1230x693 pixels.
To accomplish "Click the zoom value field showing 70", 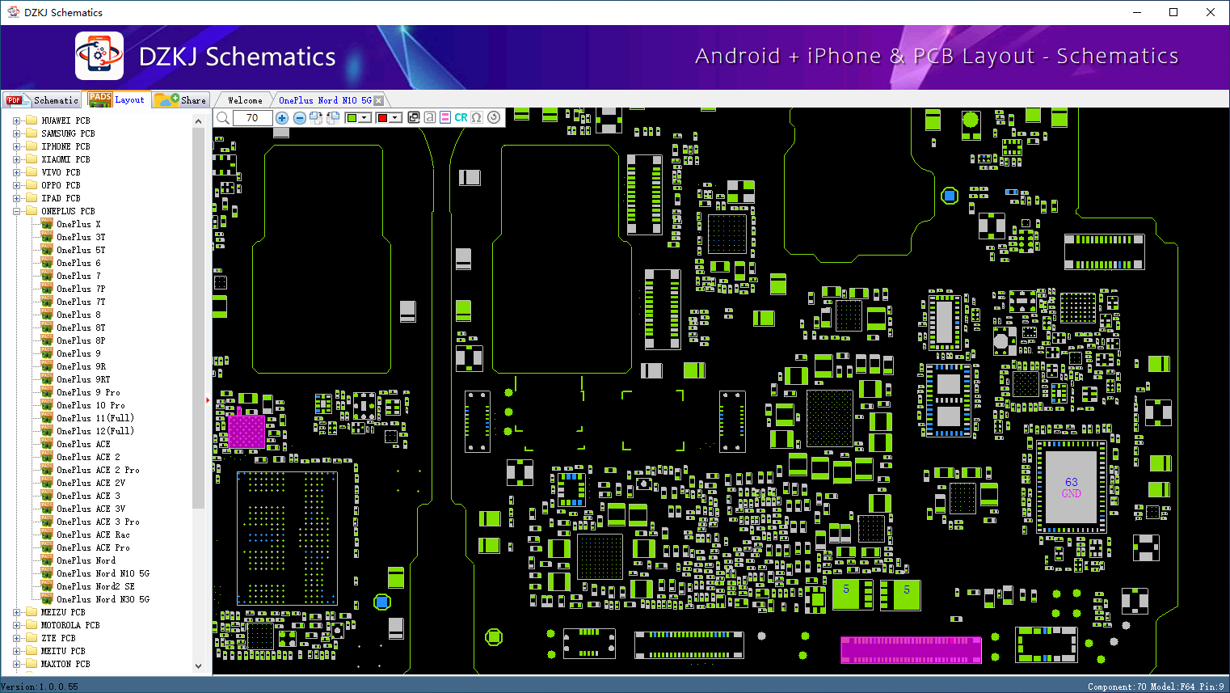I will (x=252, y=118).
